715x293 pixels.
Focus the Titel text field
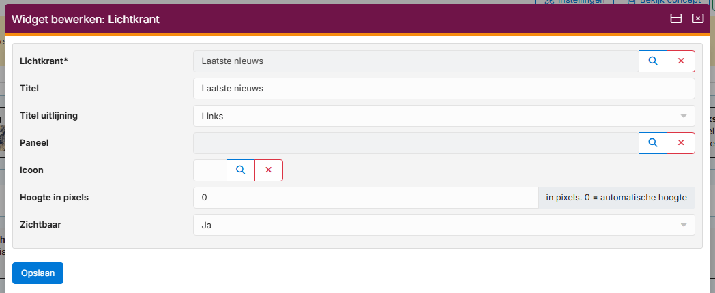(443, 89)
